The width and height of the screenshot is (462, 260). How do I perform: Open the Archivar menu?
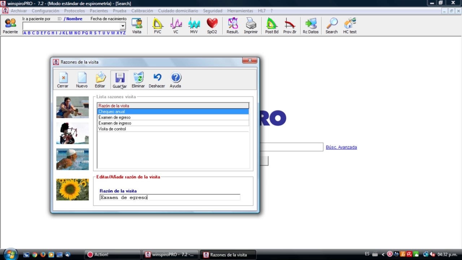pos(19,11)
